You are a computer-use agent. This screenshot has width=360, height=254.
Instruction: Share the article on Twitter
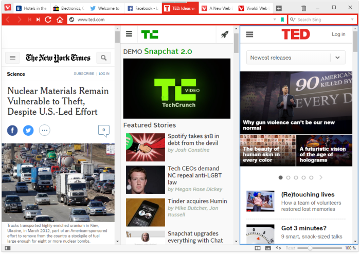pos(28,130)
